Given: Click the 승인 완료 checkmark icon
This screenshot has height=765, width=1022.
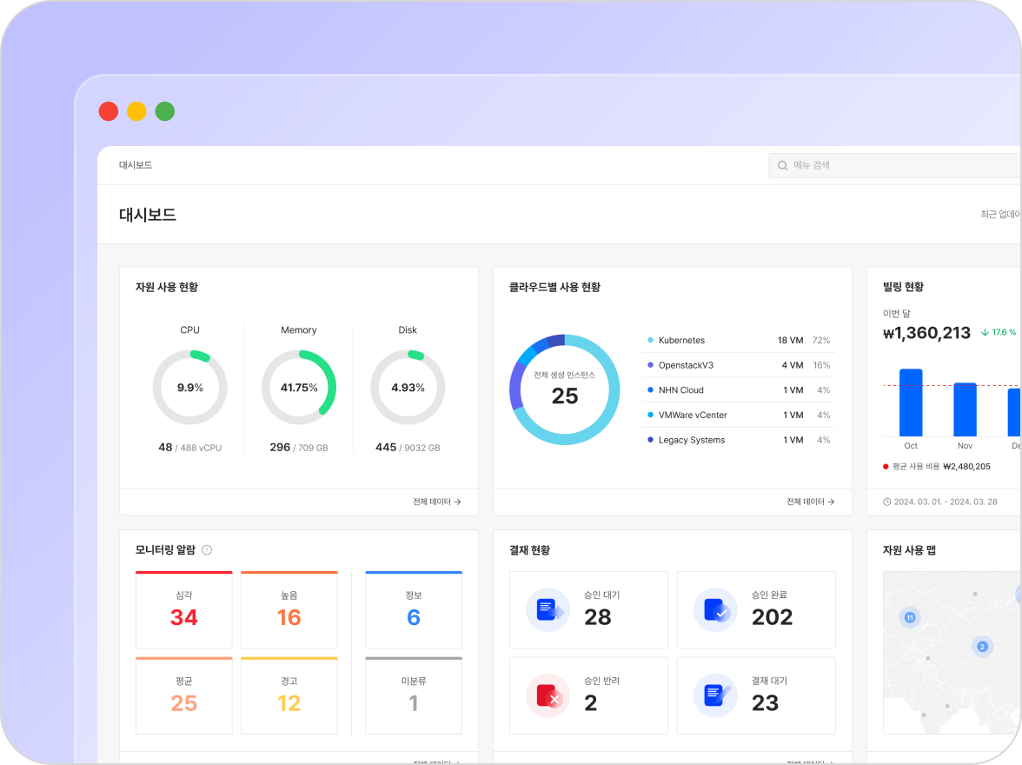Looking at the screenshot, I should point(715,609).
